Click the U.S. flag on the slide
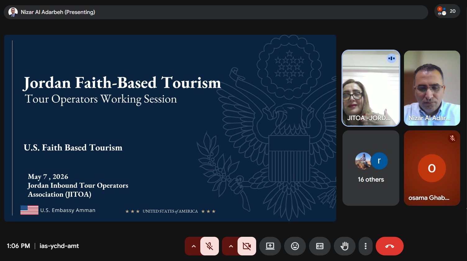This screenshot has height=261, width=467. (29, 210)
